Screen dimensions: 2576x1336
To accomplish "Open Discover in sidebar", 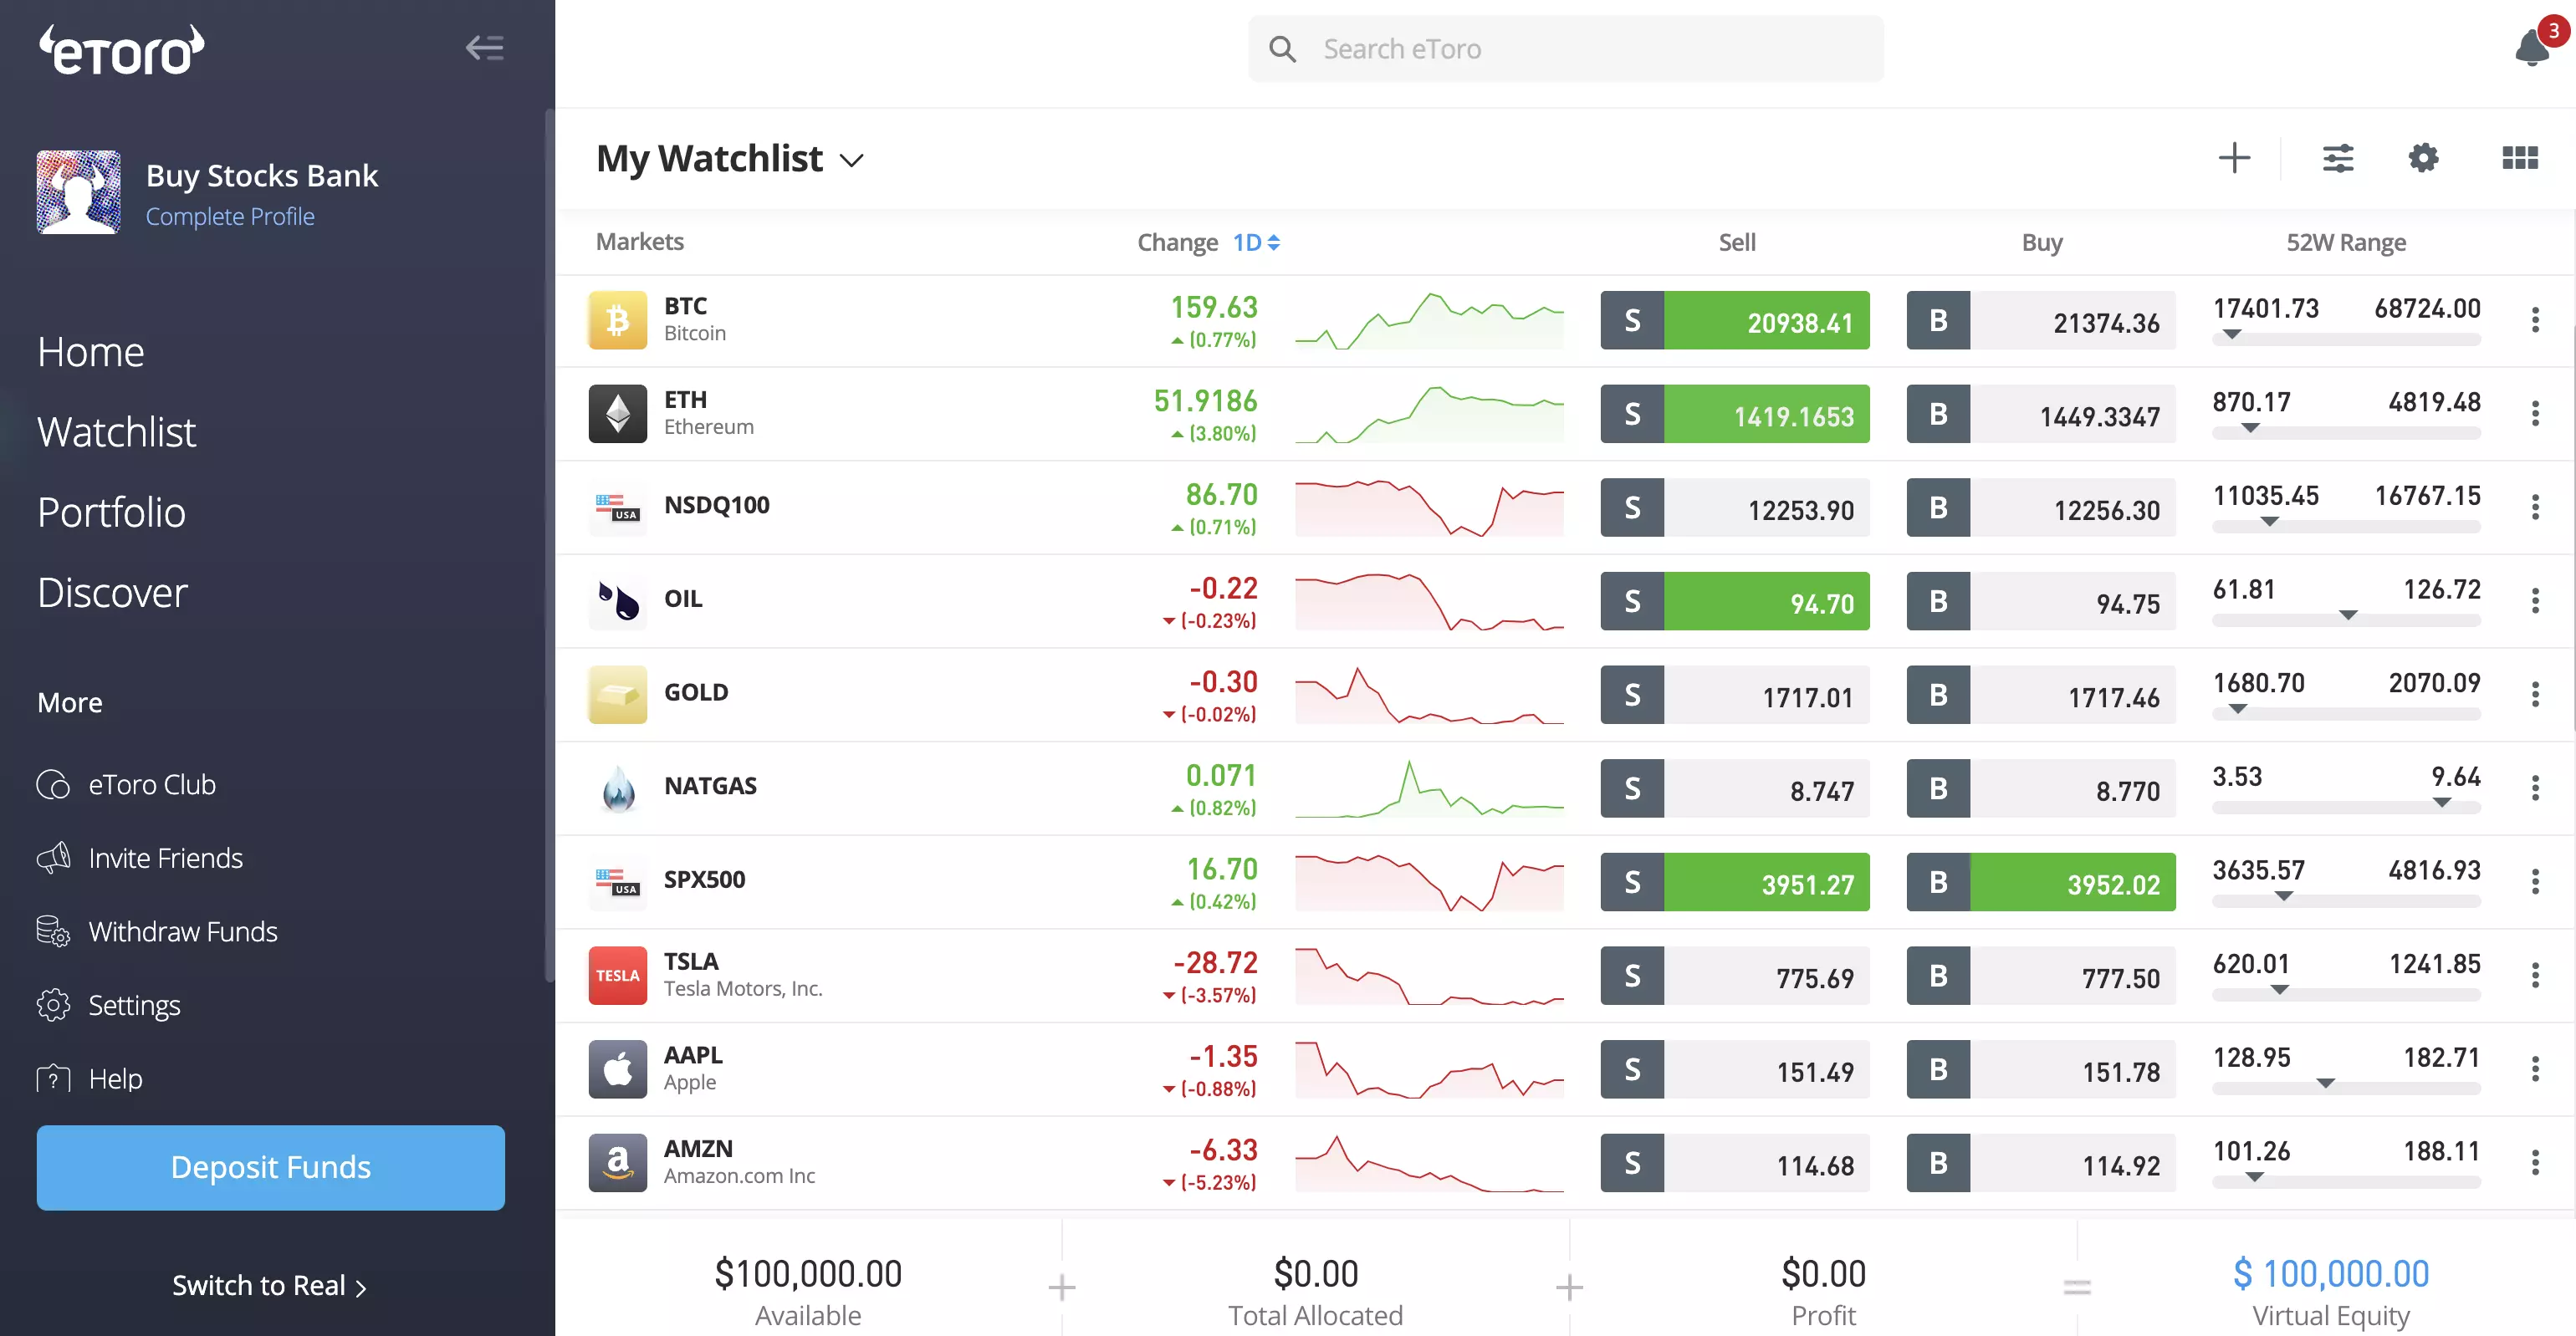I will 112,593.
